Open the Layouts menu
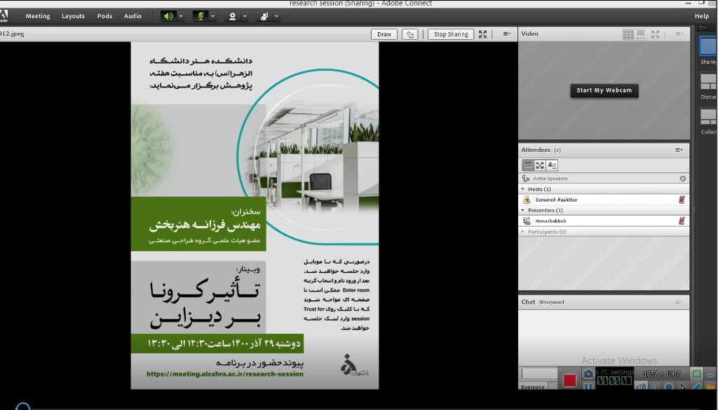This screenshot has width=718, height=410. pos(73,16)
